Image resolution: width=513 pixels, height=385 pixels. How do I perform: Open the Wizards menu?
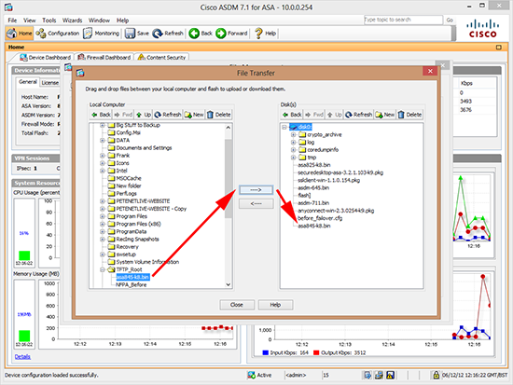[73, 21]
